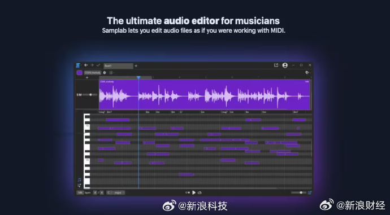Select the lowest isolated purple note
This screenshot has width=390, height=215.
(187, 174)
